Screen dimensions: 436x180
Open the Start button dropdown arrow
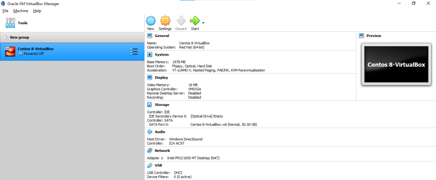(203, 23)
